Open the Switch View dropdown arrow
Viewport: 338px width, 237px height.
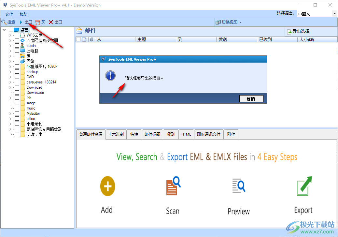(241, 22)
